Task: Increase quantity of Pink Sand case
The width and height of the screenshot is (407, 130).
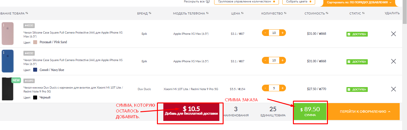Action: pyautogui.click(x=283, y=33)
